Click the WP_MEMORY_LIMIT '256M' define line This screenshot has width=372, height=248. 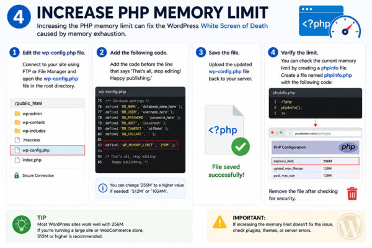(141, 145)
